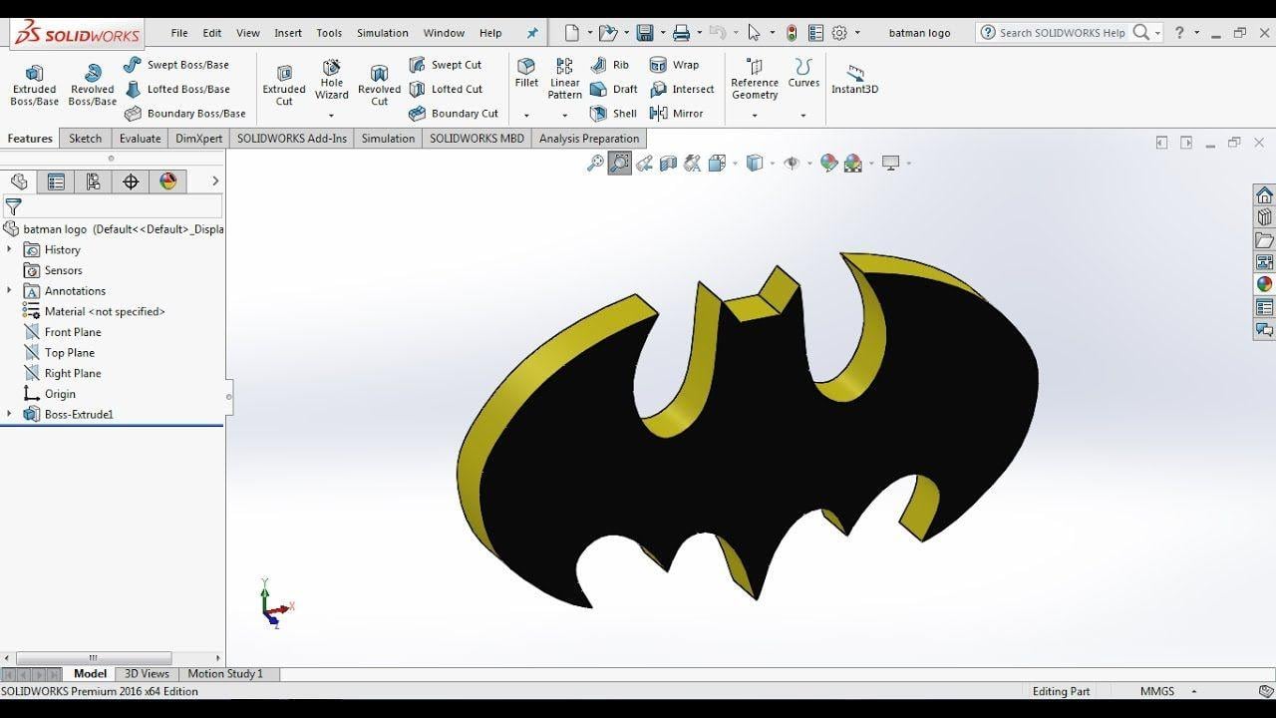Activate the Extruded Cut tool
This screenshot has width=1276, height=718.
point(284,85)
